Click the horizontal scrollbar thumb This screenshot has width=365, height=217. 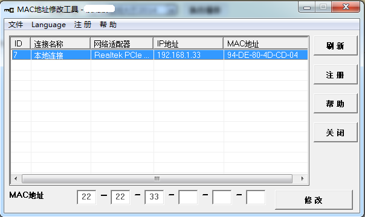click(157, 178)
